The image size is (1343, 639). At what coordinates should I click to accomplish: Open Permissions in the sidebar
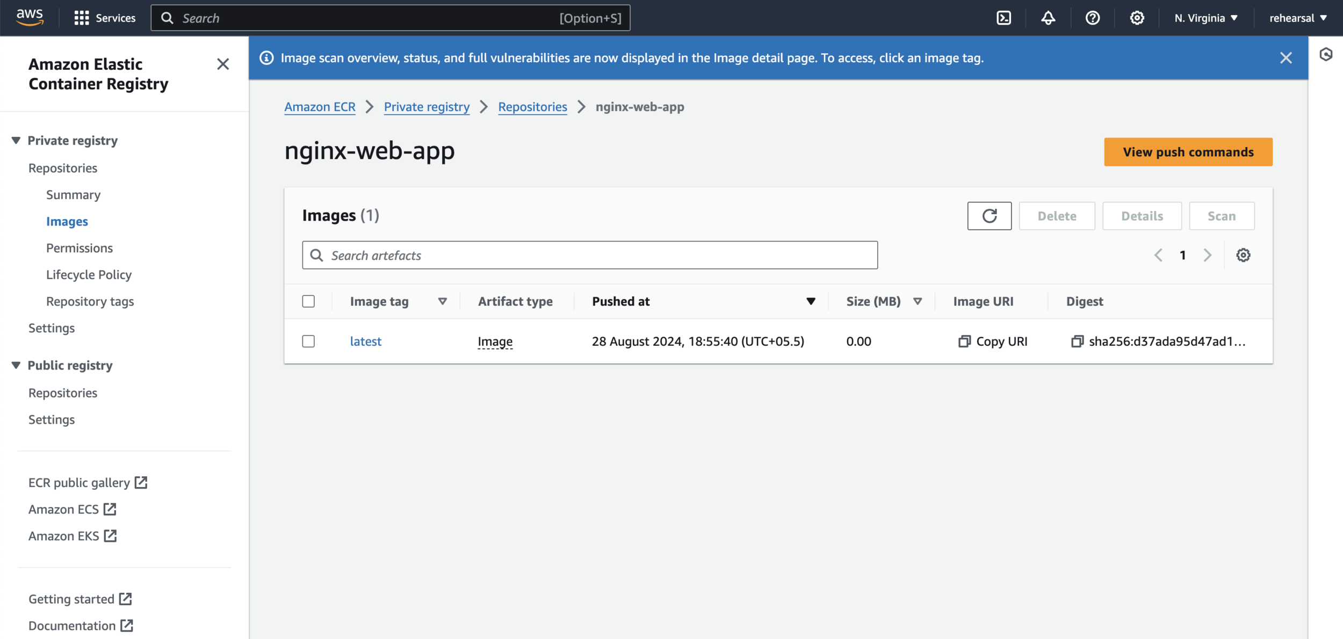[80, 248]
